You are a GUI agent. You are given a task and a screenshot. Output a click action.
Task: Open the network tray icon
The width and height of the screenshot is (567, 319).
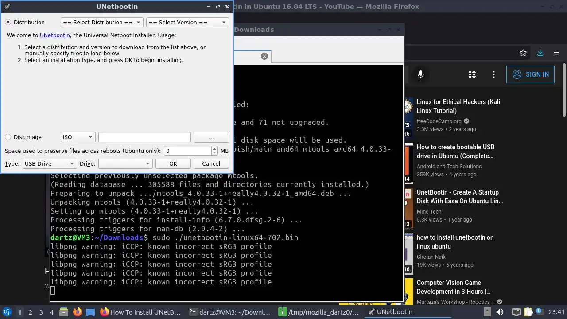[516, 312]
